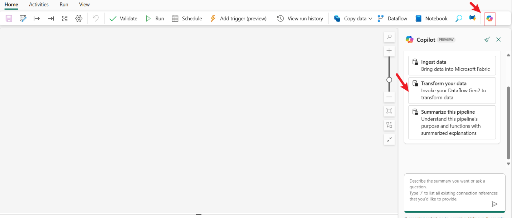Switch to the Activities tab
This screenshot has width=512, height=218.
point(39,5)
